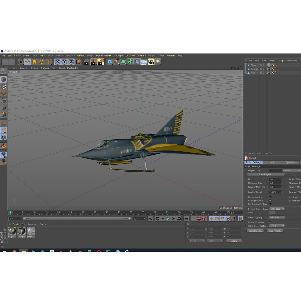Open the Character menu

click(130, 56)
